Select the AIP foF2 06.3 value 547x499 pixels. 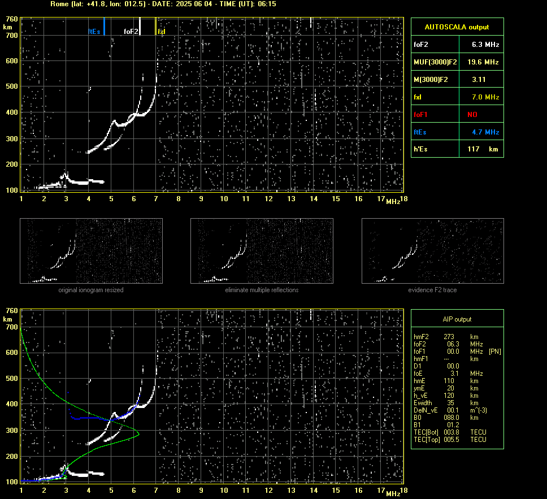point(453,344)
